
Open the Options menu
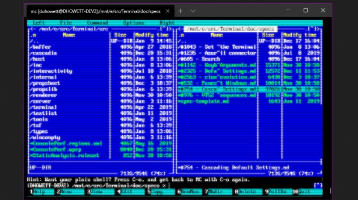pyautogui.click(x=134, y=22)
